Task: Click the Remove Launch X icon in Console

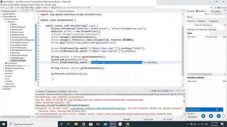Action: (x=153, y=91)
